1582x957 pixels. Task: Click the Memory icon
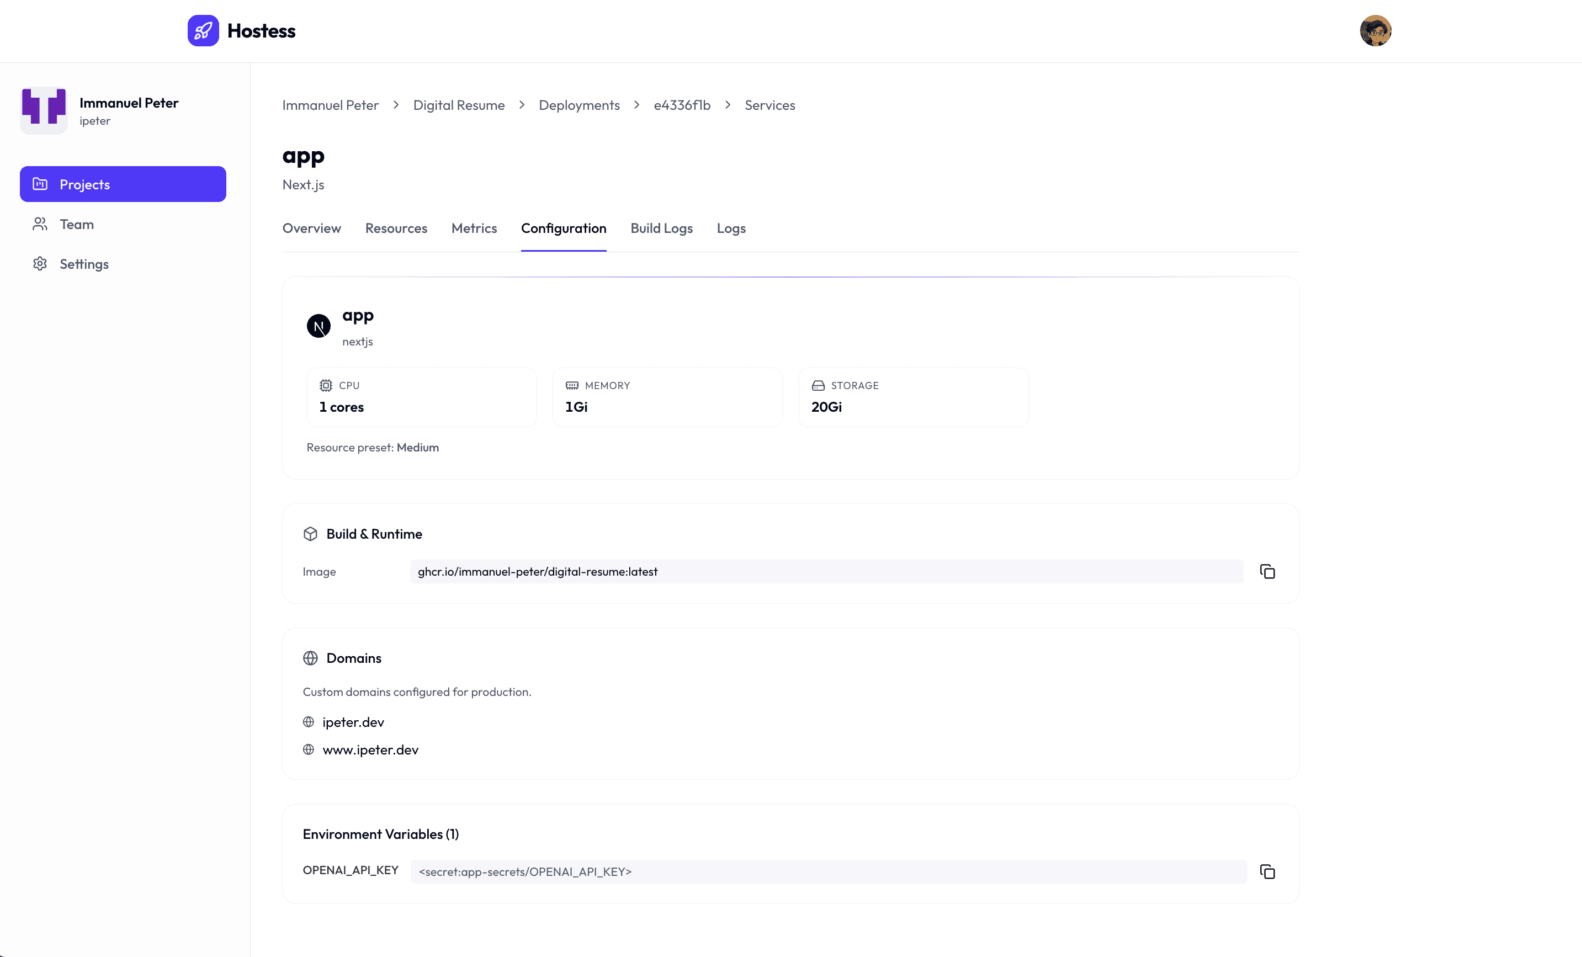point(571,385)
